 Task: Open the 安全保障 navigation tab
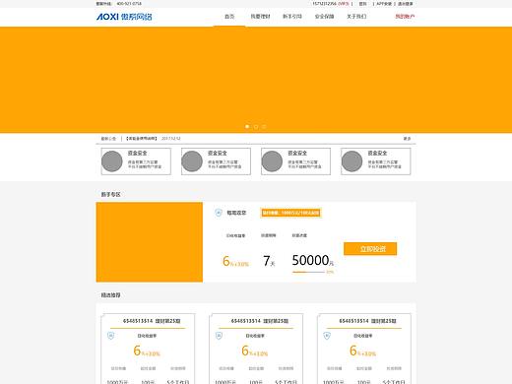(324, 17)
